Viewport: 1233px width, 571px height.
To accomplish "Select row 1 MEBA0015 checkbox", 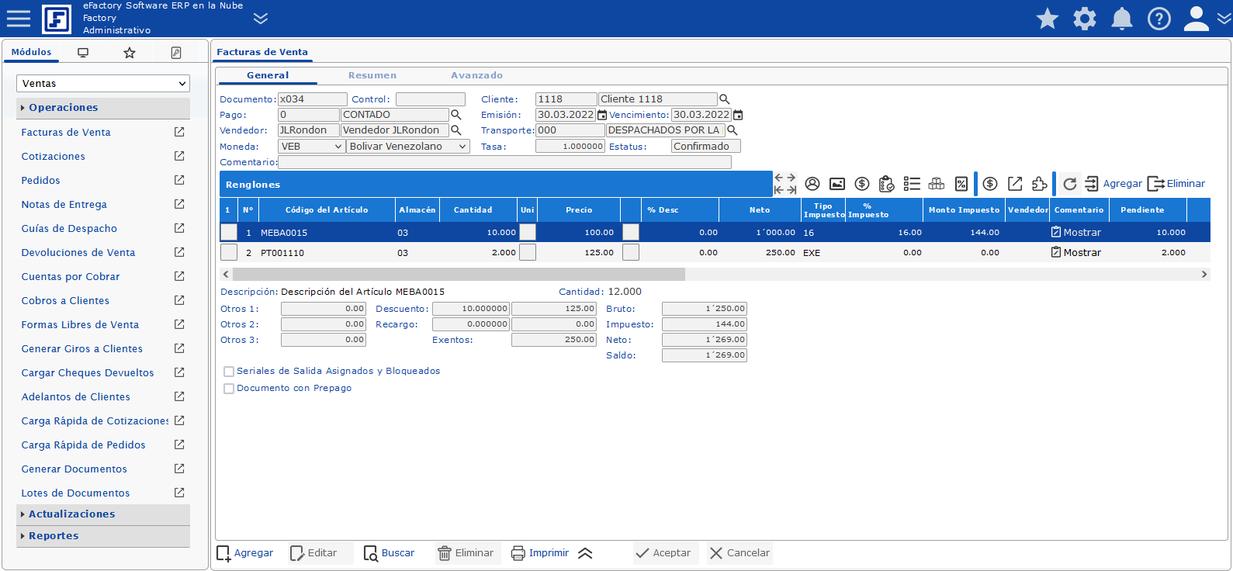I will point(229,232).
